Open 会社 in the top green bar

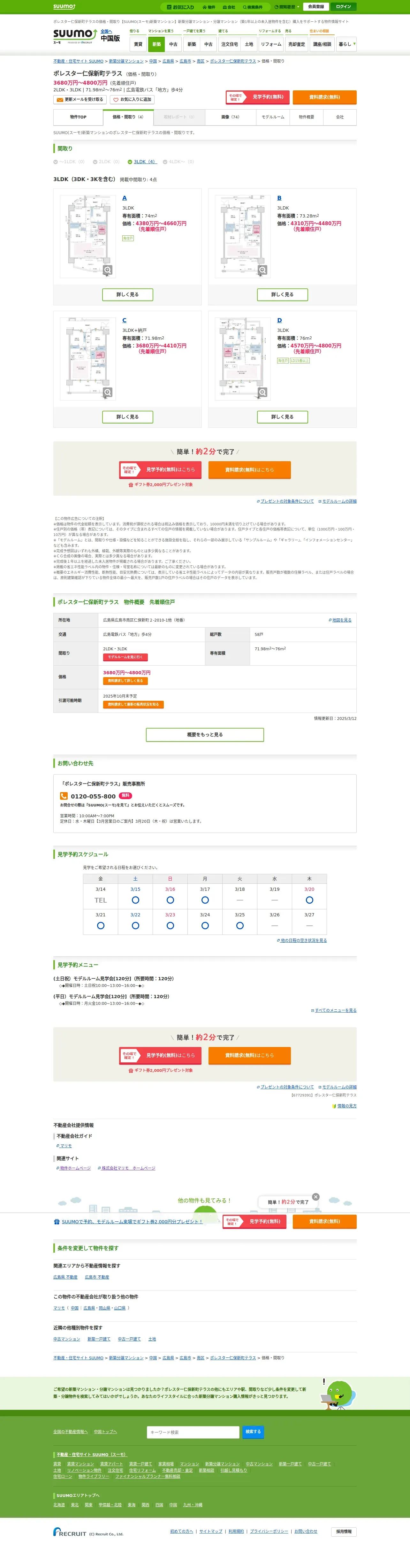(229, 7)
